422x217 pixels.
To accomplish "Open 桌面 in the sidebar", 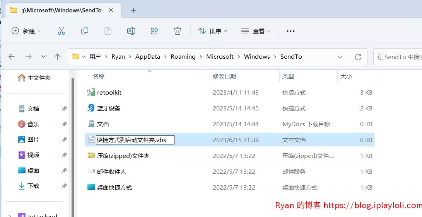I will [29, 171].
